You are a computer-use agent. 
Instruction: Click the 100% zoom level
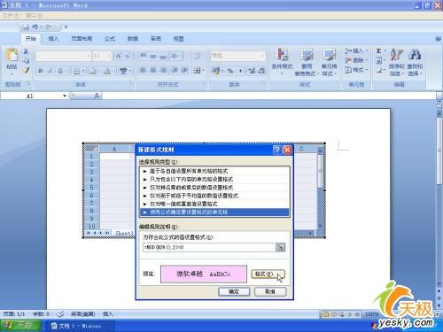[371, 314]
